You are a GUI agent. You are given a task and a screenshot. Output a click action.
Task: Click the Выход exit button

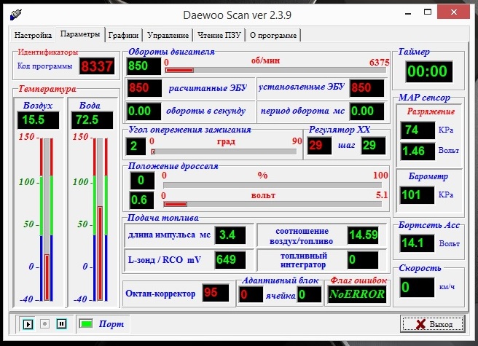tap(433, 323)
